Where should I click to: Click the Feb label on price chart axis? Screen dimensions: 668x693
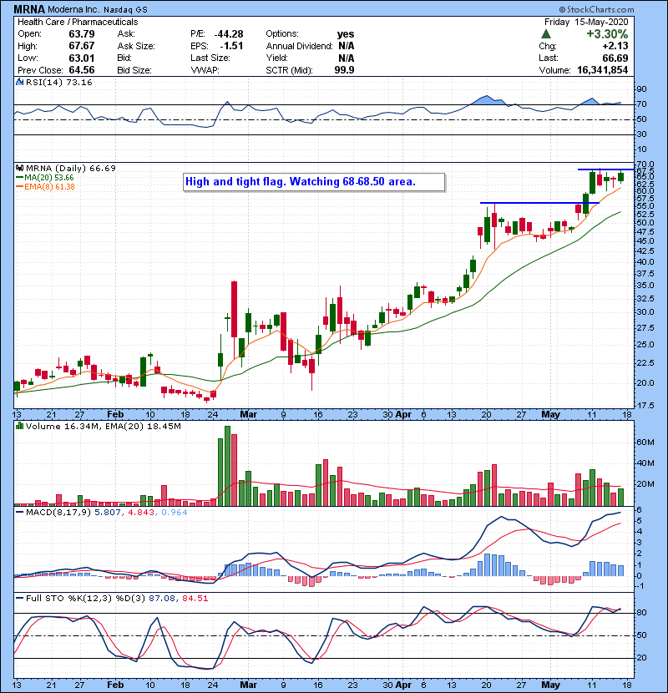point(115,415)
